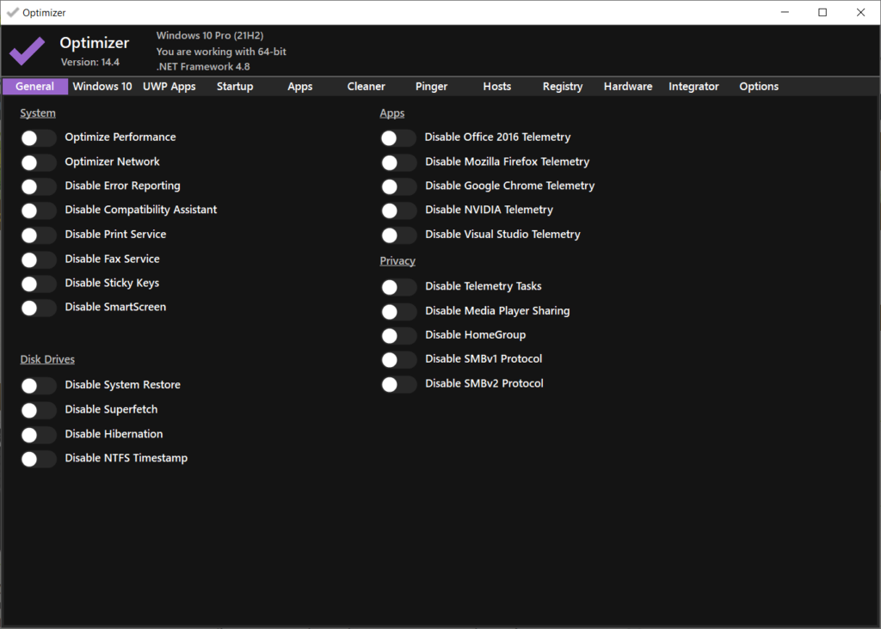Open the Hosts tab

(x=497, y=87)
